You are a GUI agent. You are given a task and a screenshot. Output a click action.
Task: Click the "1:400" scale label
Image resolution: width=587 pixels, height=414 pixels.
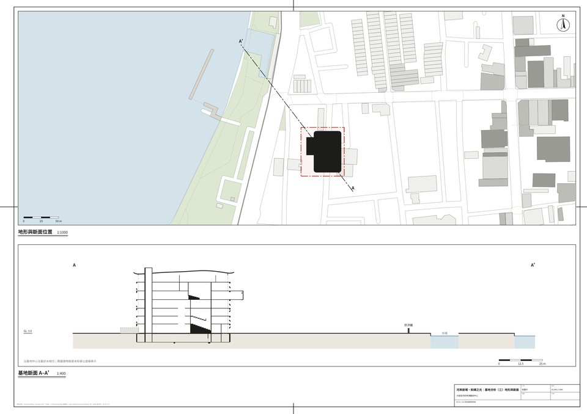tap(61, 374)
